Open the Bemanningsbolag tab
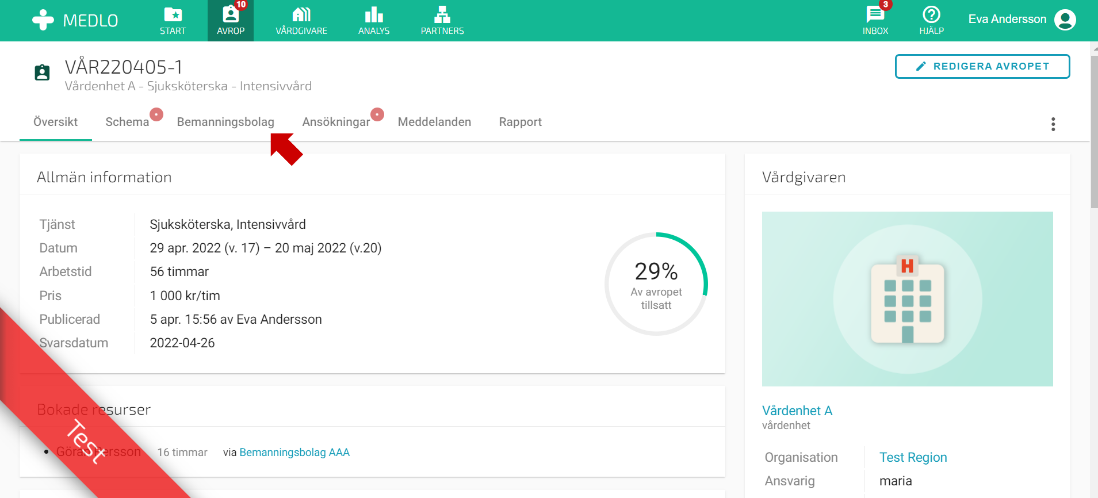Viewport: 1098px width, 498px height. pos(225,122)
